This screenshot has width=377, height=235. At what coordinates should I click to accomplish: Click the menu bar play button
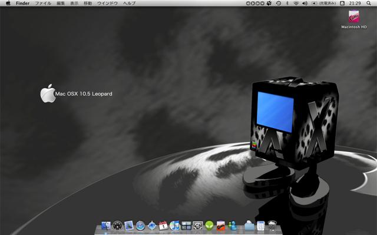(253, 3)
